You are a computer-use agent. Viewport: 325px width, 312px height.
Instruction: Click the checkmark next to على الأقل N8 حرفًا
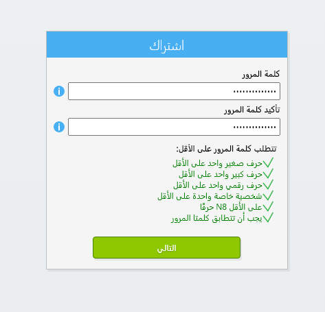pyautogui.click(x=268, y=206)
